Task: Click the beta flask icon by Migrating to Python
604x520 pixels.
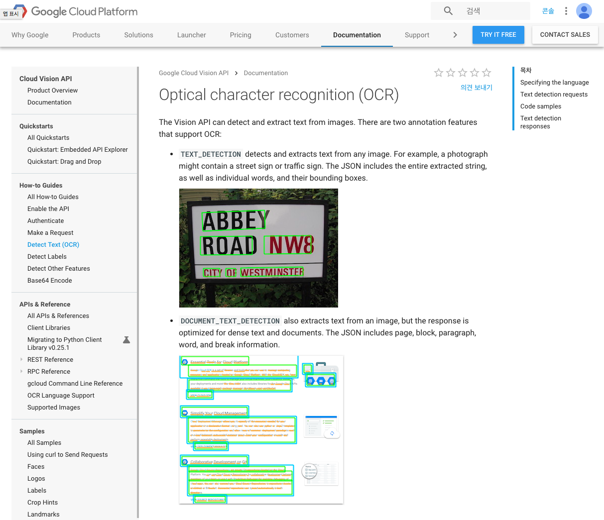Action: click(x=126, y=340)
